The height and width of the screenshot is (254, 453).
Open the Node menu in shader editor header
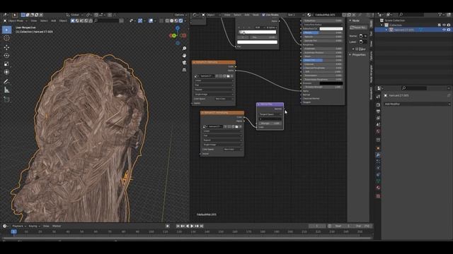pyautogui.click(x=256, y=15)
